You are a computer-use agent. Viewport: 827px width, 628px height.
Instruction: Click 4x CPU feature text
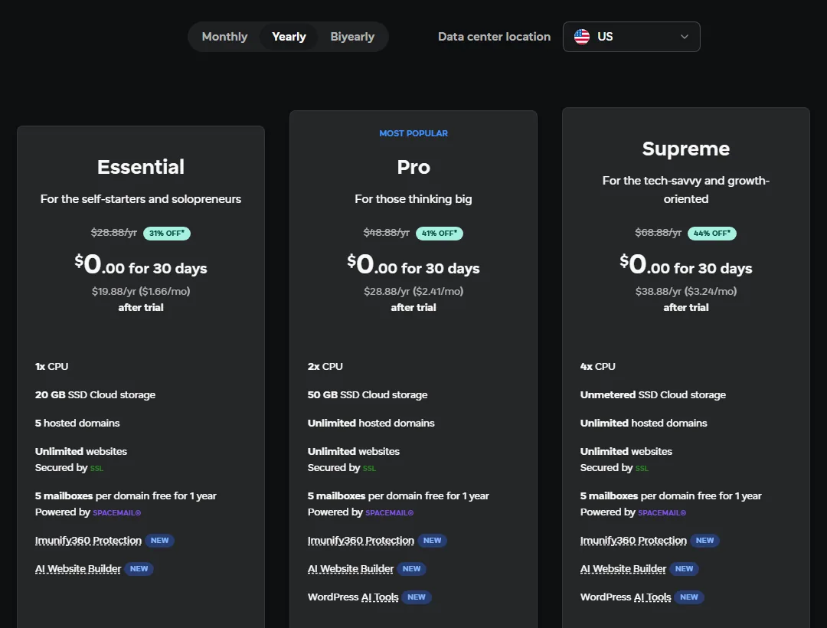(x=597, y=367)
